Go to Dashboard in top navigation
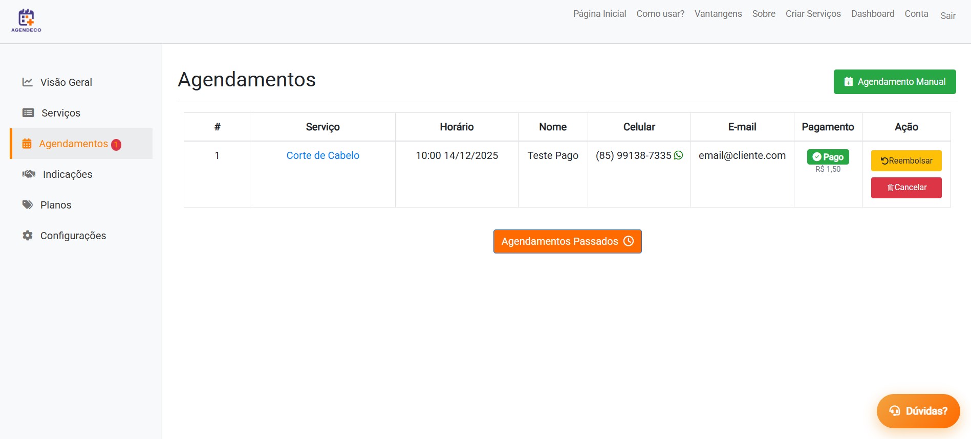The image size is (971, 439). (x=872, y=14)
